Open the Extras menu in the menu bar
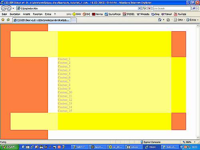The width and height of the screenshot is (200, 150). coord(48,14)
